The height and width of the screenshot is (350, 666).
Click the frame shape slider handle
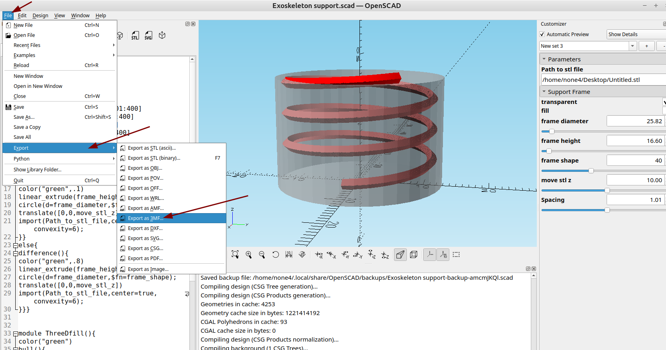click(591, 171)
